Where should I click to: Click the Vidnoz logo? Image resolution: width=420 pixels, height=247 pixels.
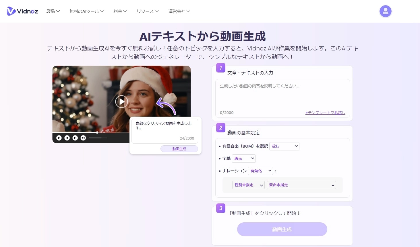[22, 11]
